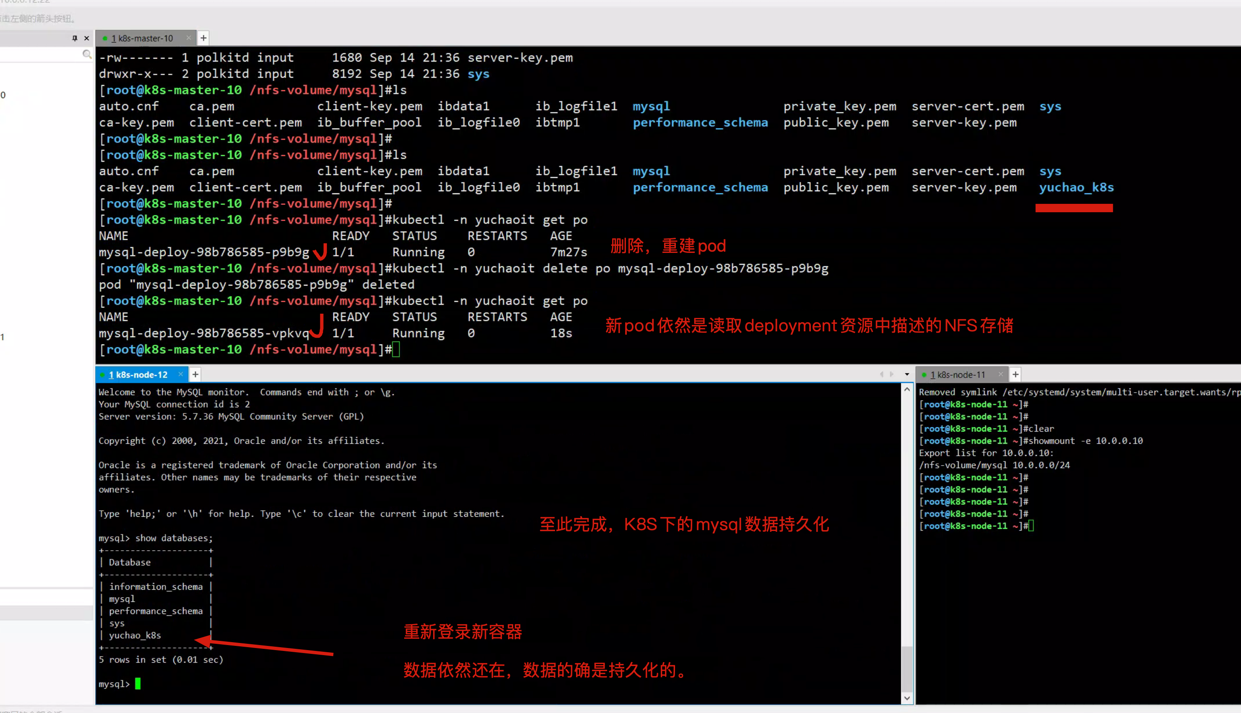Click the node-12 terminal scrollbar thumb
The image size is (1241, 713).
click(x=907, y=669)
